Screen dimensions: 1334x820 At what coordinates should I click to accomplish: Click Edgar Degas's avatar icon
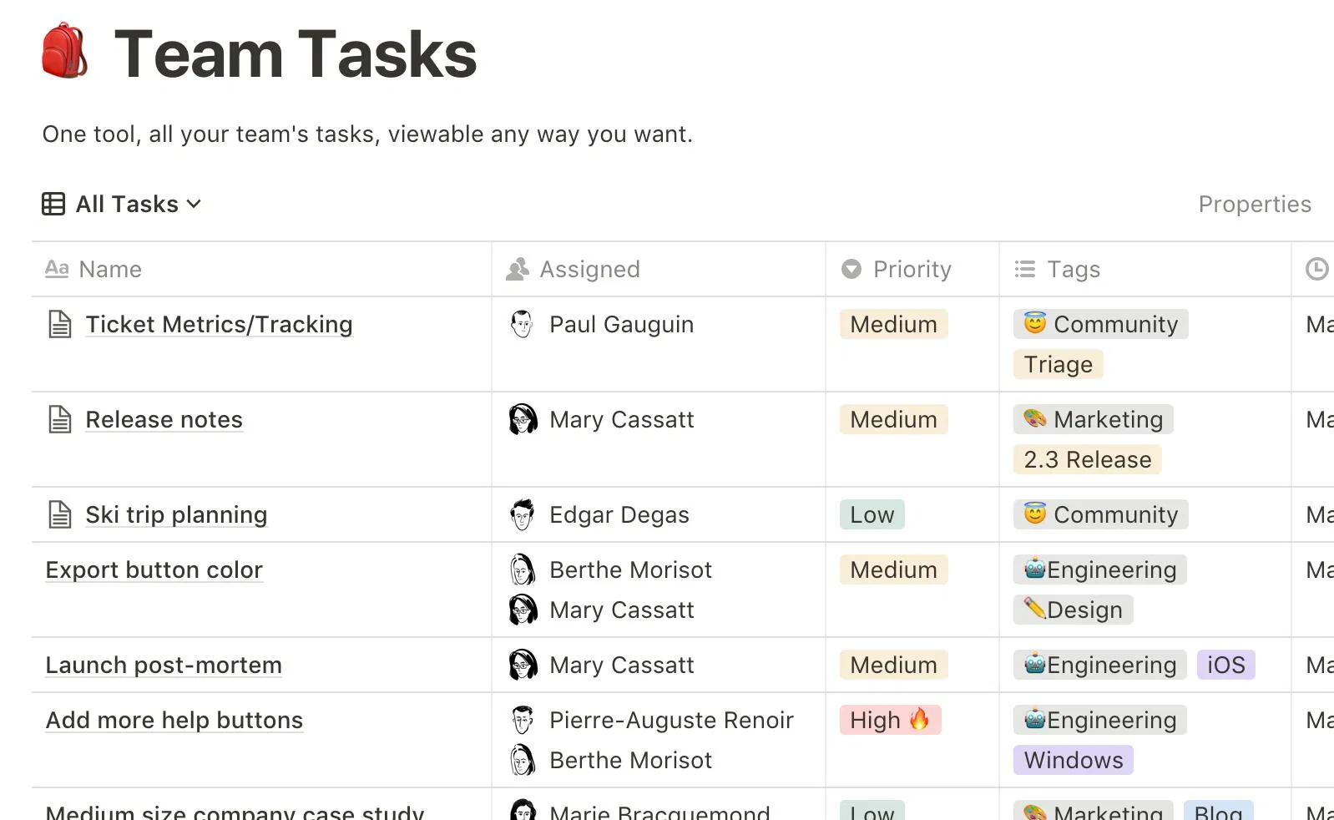coord(523,514)
